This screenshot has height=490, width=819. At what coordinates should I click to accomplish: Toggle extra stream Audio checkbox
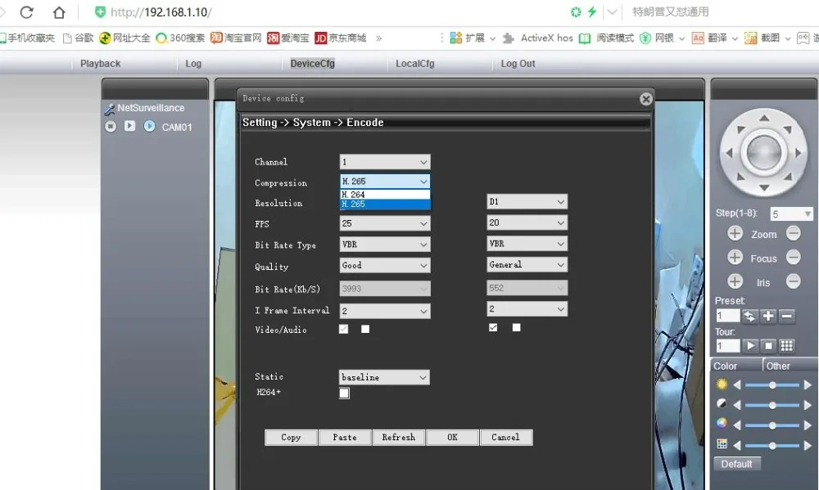[x=516, y=327]
